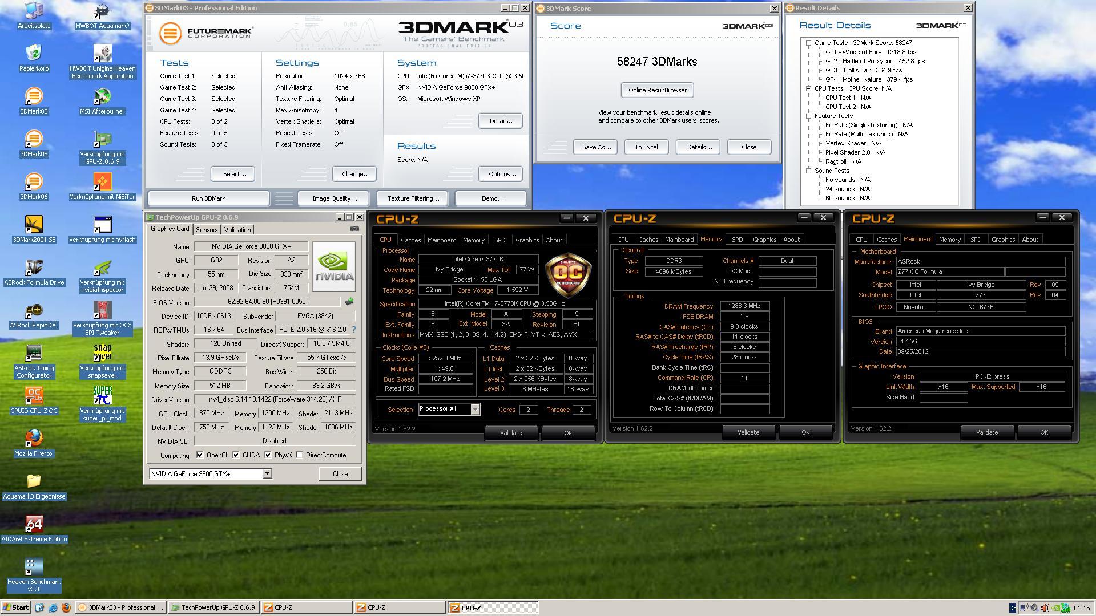Switch to TechPowerUp GPU-Z taskbar item

(213, 607)
